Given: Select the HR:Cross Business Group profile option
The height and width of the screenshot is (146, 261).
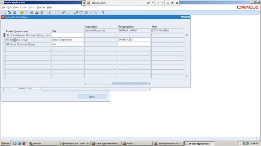Looking at the screenshot, I should (28, 44).
